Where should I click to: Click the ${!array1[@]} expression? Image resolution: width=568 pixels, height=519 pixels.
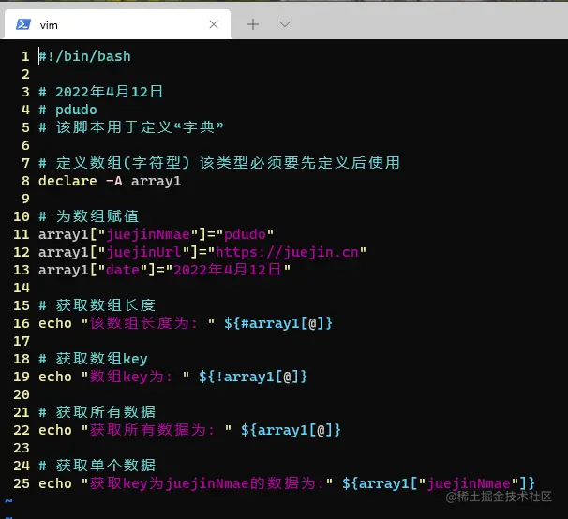pos(253,377)
